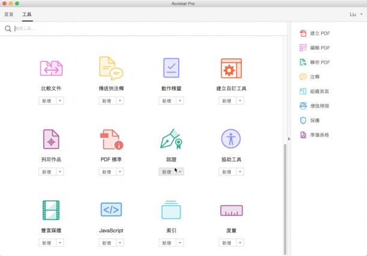367x256 pixels.
Task: Switch to the 首頁 tab
Action: point(9,14)
